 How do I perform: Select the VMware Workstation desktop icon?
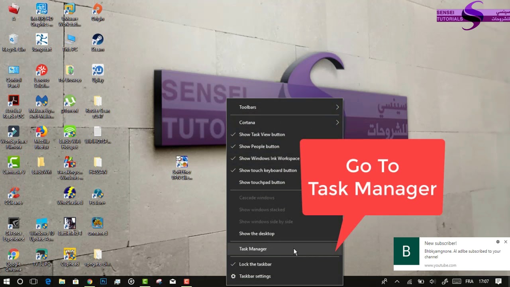point(70,15)
